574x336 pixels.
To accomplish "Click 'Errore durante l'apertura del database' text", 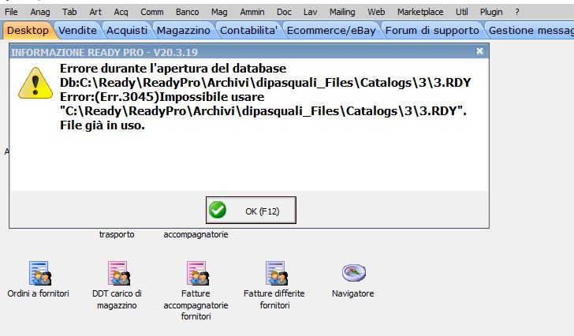I will [x=173, y=69].
